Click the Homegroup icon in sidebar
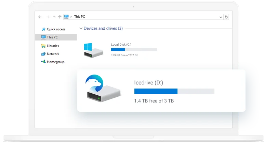Viewport: 264px width, 142px height. pyautogui.click(x=43, y=62)
